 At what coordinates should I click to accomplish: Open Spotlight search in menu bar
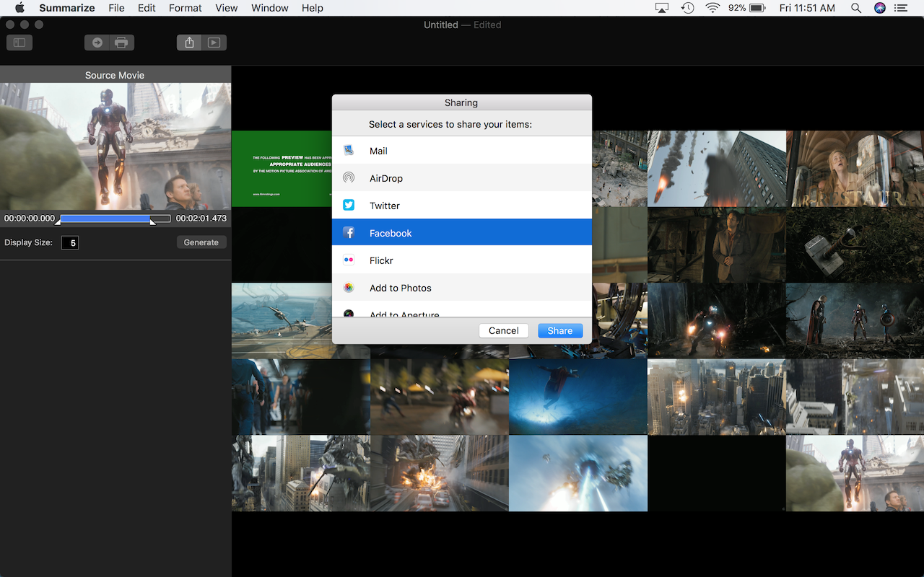point(855,8)
